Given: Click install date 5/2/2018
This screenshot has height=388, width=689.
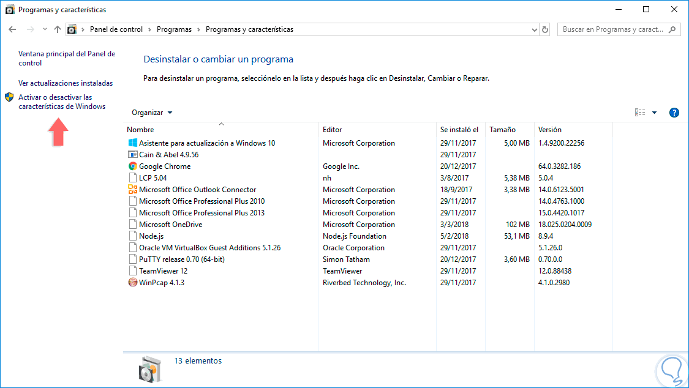Looking at the screenshot, I should coord(454,236).
